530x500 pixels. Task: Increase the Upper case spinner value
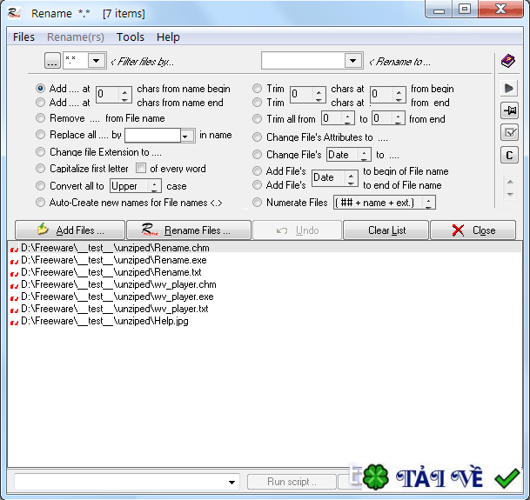[154, 183]
